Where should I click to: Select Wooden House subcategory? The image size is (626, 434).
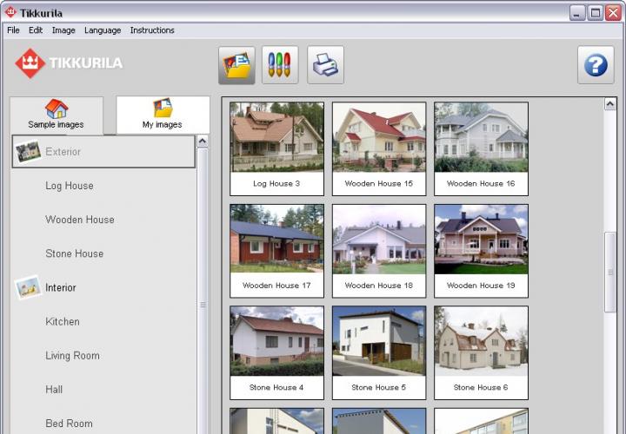80,220
